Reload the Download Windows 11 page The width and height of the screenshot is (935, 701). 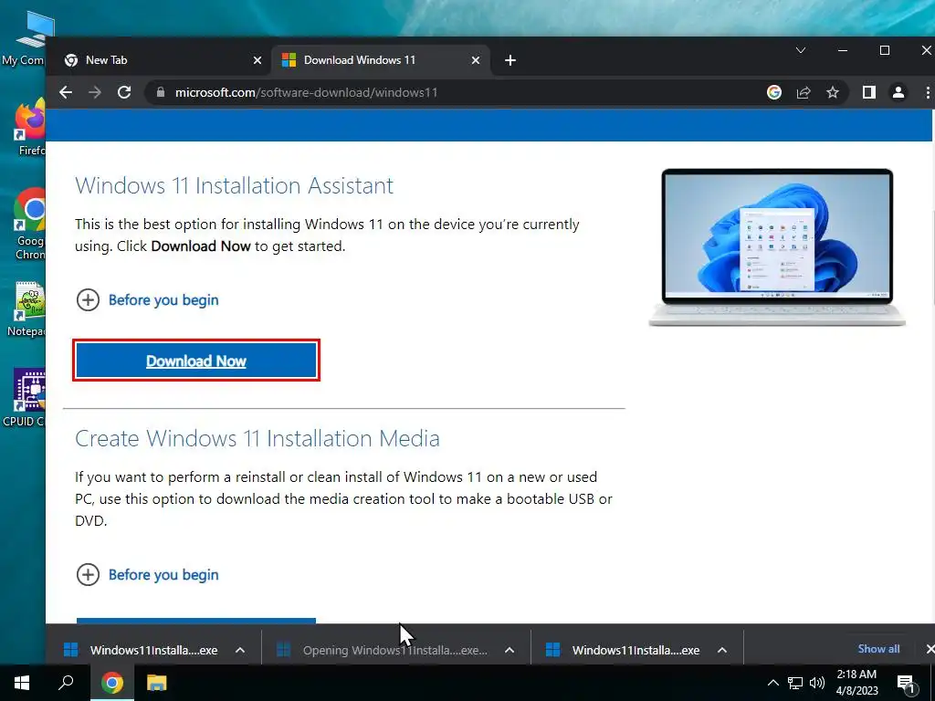click(124, 92)
